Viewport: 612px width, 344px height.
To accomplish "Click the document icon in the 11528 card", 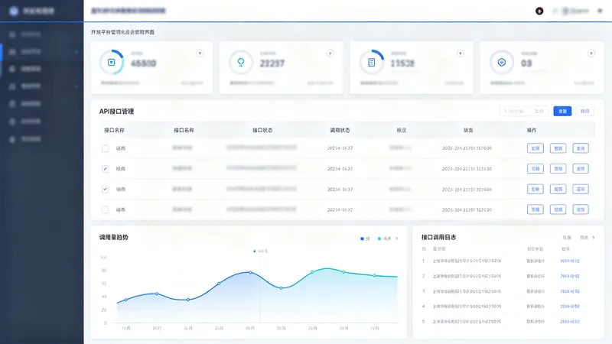I will (x=371, y=62).
